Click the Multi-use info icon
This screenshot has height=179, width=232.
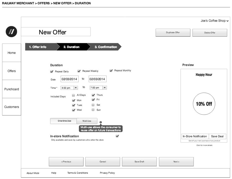pyautogui.click(x=101, y=122)
